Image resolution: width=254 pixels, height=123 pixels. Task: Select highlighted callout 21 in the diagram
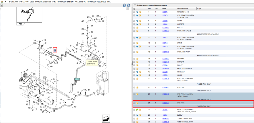coord(55,50)
